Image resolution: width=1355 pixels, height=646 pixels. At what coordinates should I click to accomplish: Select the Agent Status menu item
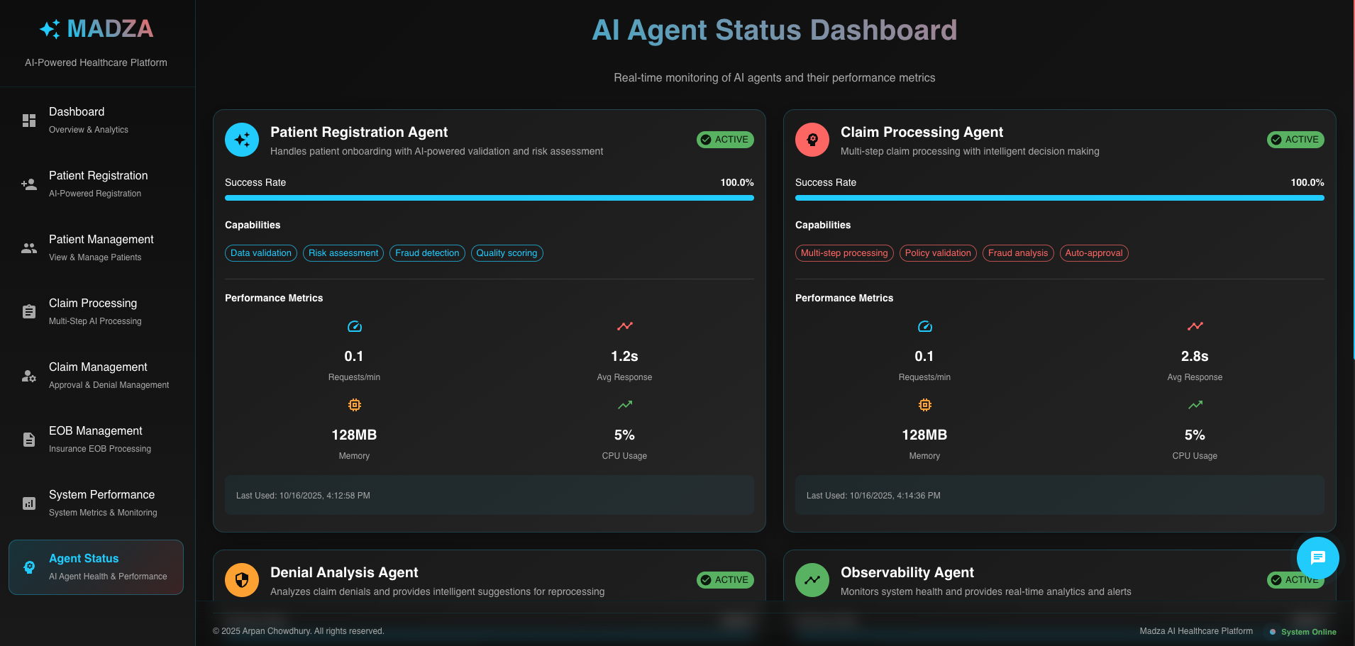pyautogui.click(x=96, y=567)
